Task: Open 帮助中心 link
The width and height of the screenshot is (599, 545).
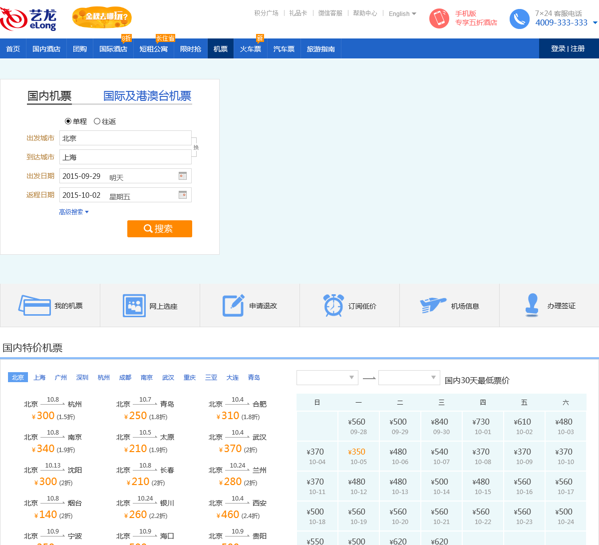Action: tap(365, 13)
